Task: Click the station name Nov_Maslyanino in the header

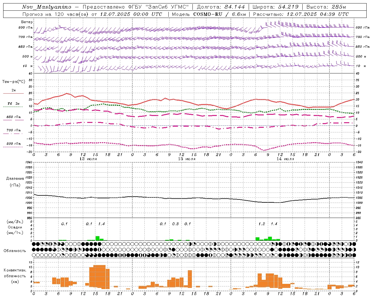Action: coord(47,7)
